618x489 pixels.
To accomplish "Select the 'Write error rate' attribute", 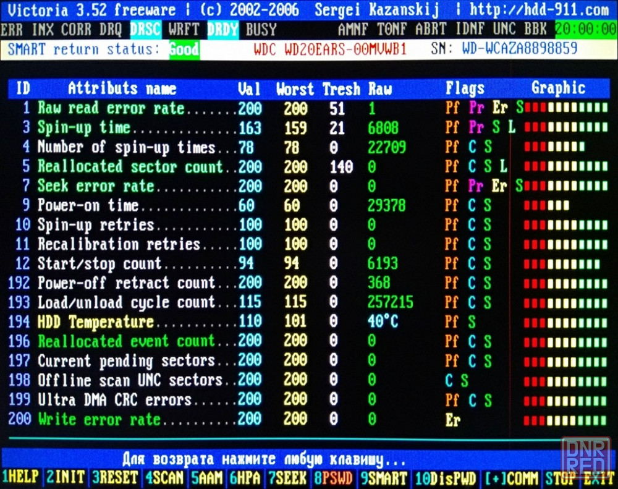I will pyautogui.click(x=308, y=419).
